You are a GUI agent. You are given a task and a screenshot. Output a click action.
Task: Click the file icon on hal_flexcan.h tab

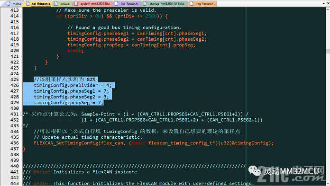pyautogui.click(x=117, y=4)
